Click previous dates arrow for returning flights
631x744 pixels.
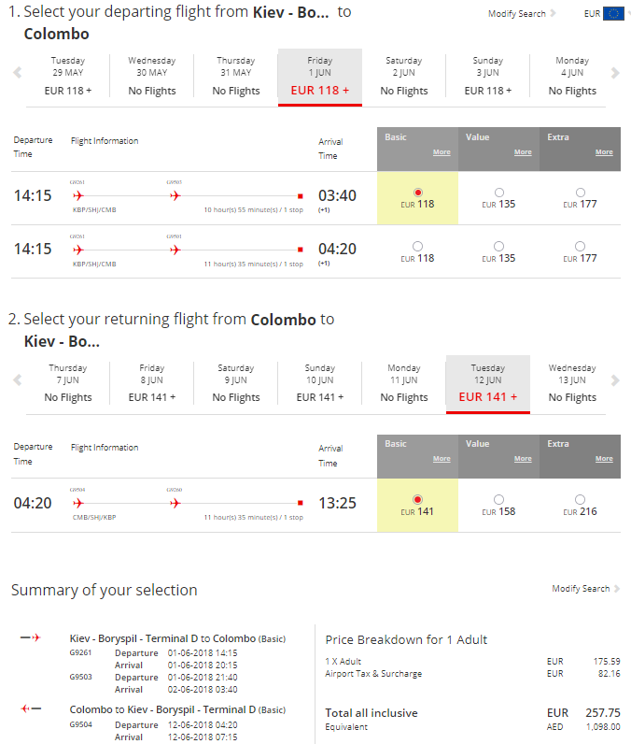pyautogui.click(x=17, y=380)
